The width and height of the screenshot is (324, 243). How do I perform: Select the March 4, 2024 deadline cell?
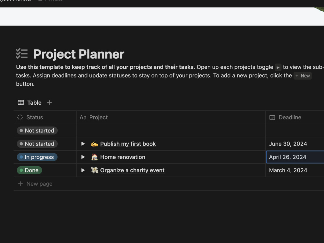pos(295,170)
